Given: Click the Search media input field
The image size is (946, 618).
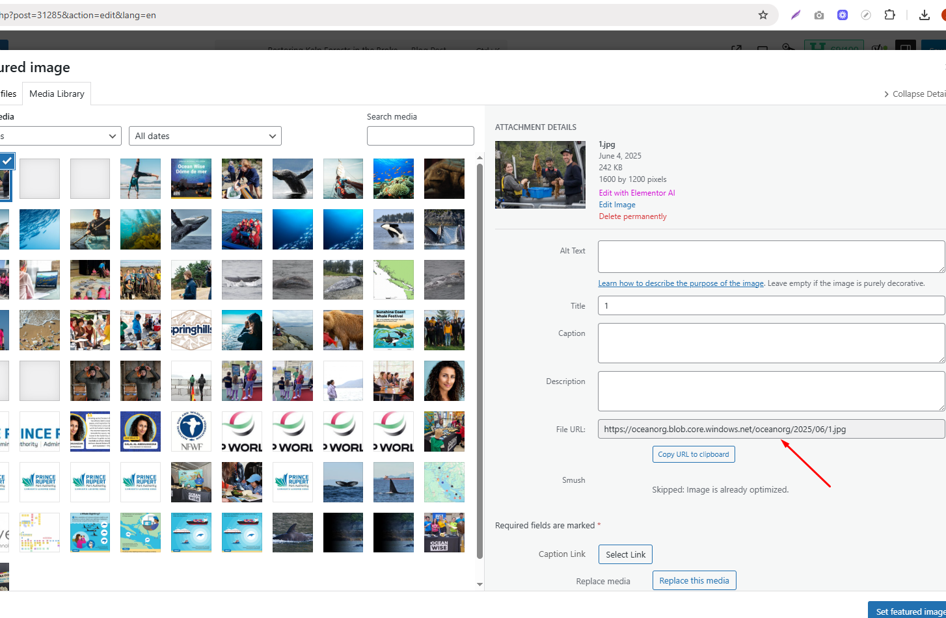Looking at the screenshot, I should coord(420,136).
